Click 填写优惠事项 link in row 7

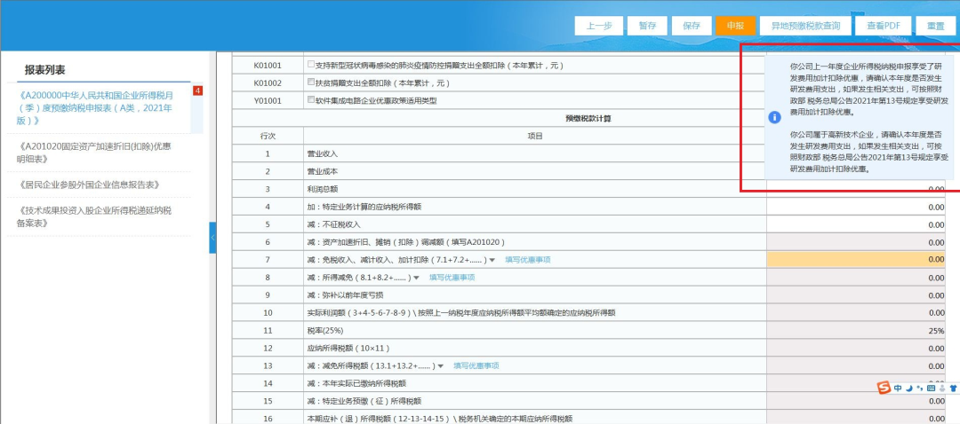pos(528,260)
